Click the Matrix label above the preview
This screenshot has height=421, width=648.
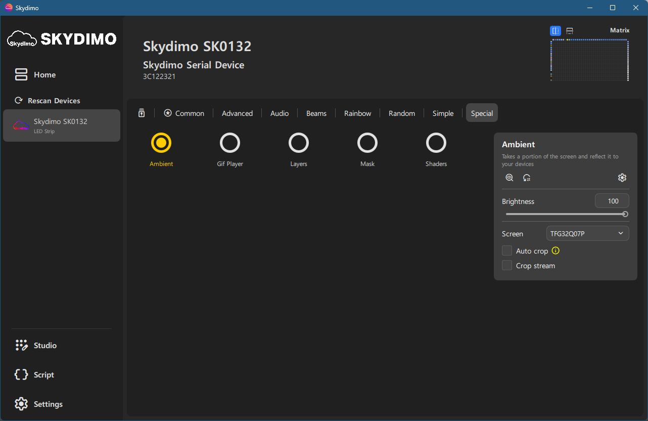coord(620,30)
